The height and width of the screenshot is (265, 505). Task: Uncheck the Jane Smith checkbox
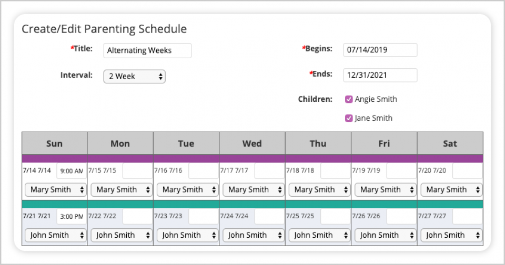[349, 118]
